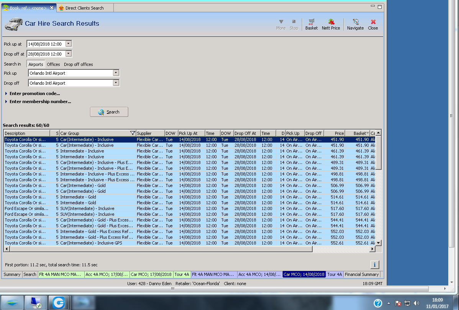Open the Financial Summary bottom tab
459x310 pixels.
click(x=361, y=274)
